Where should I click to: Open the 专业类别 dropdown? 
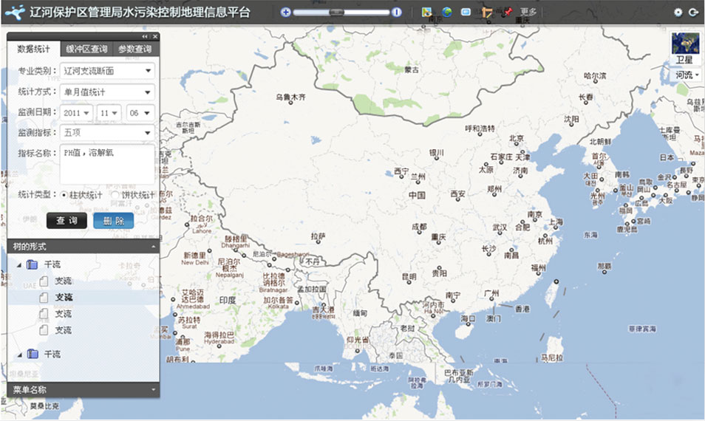tap(108, 71)
